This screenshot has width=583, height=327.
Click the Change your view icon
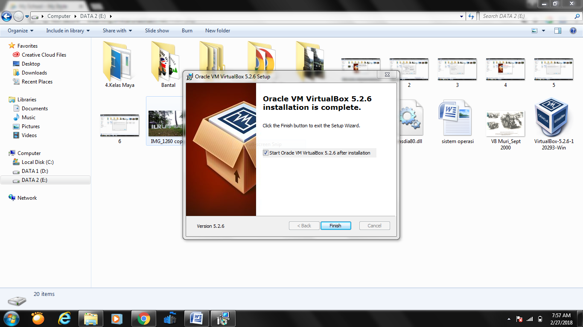click(x=534, y=31)
